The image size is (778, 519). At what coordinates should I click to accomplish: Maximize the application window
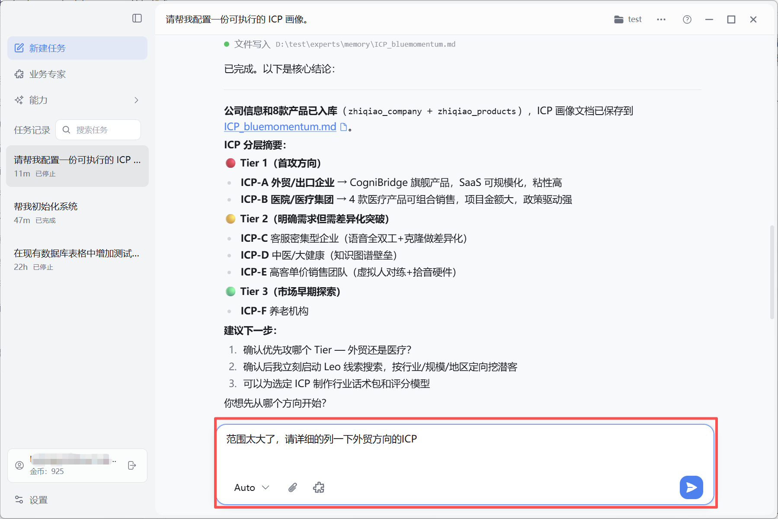tap(731, 19)
